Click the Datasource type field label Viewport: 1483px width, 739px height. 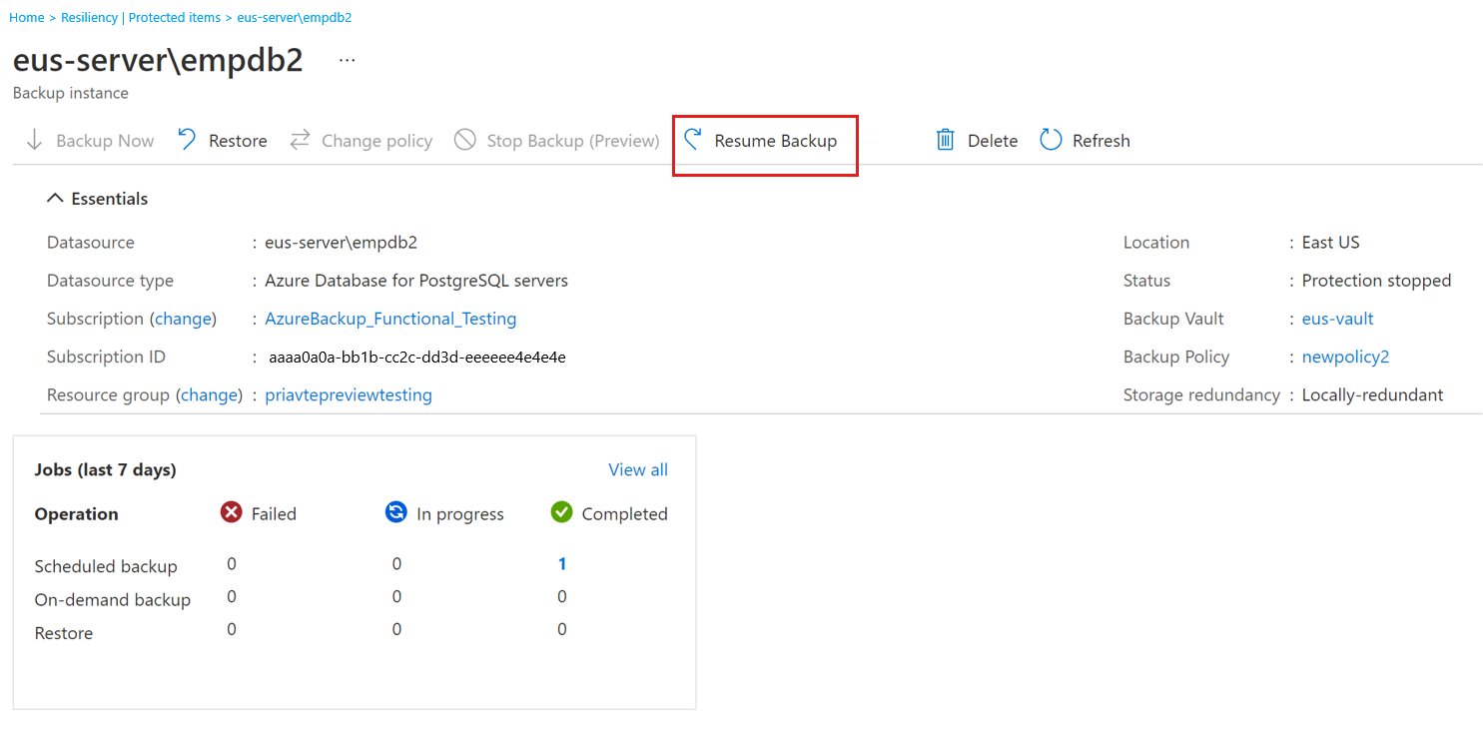110,281
